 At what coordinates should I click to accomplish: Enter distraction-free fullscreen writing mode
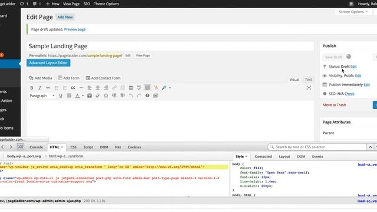tap(309, 88)
